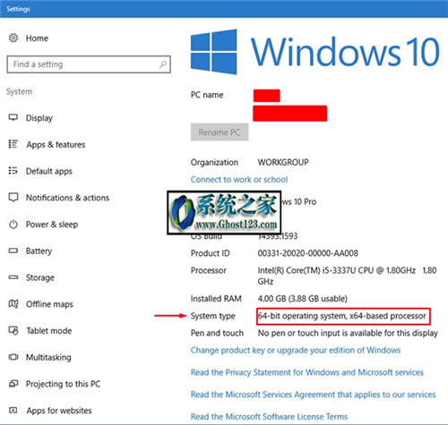Click the No pen or touch input text
This screenshot has height=425, width=448.
tap(348, 333)
